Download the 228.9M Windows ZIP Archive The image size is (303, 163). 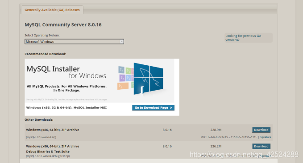[x=261, y=130]
